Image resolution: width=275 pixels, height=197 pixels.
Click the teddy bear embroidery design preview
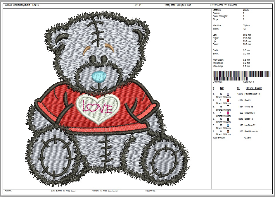pyautogui.click(x=107, y=98)
